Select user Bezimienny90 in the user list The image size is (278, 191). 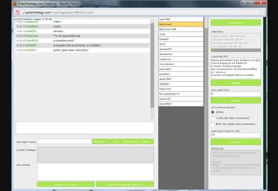tap(181, 29)
